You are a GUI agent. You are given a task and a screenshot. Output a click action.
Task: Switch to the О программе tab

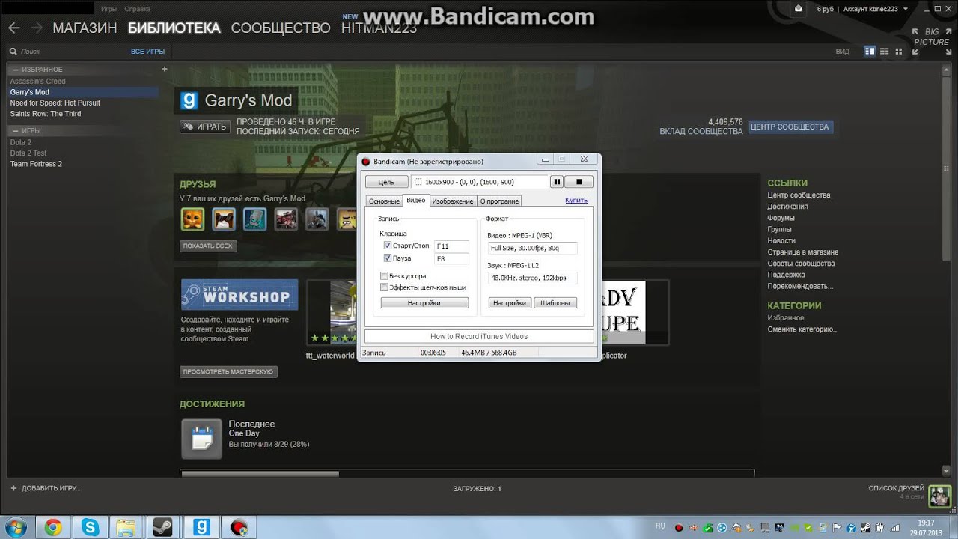click(x=499, y=201)
